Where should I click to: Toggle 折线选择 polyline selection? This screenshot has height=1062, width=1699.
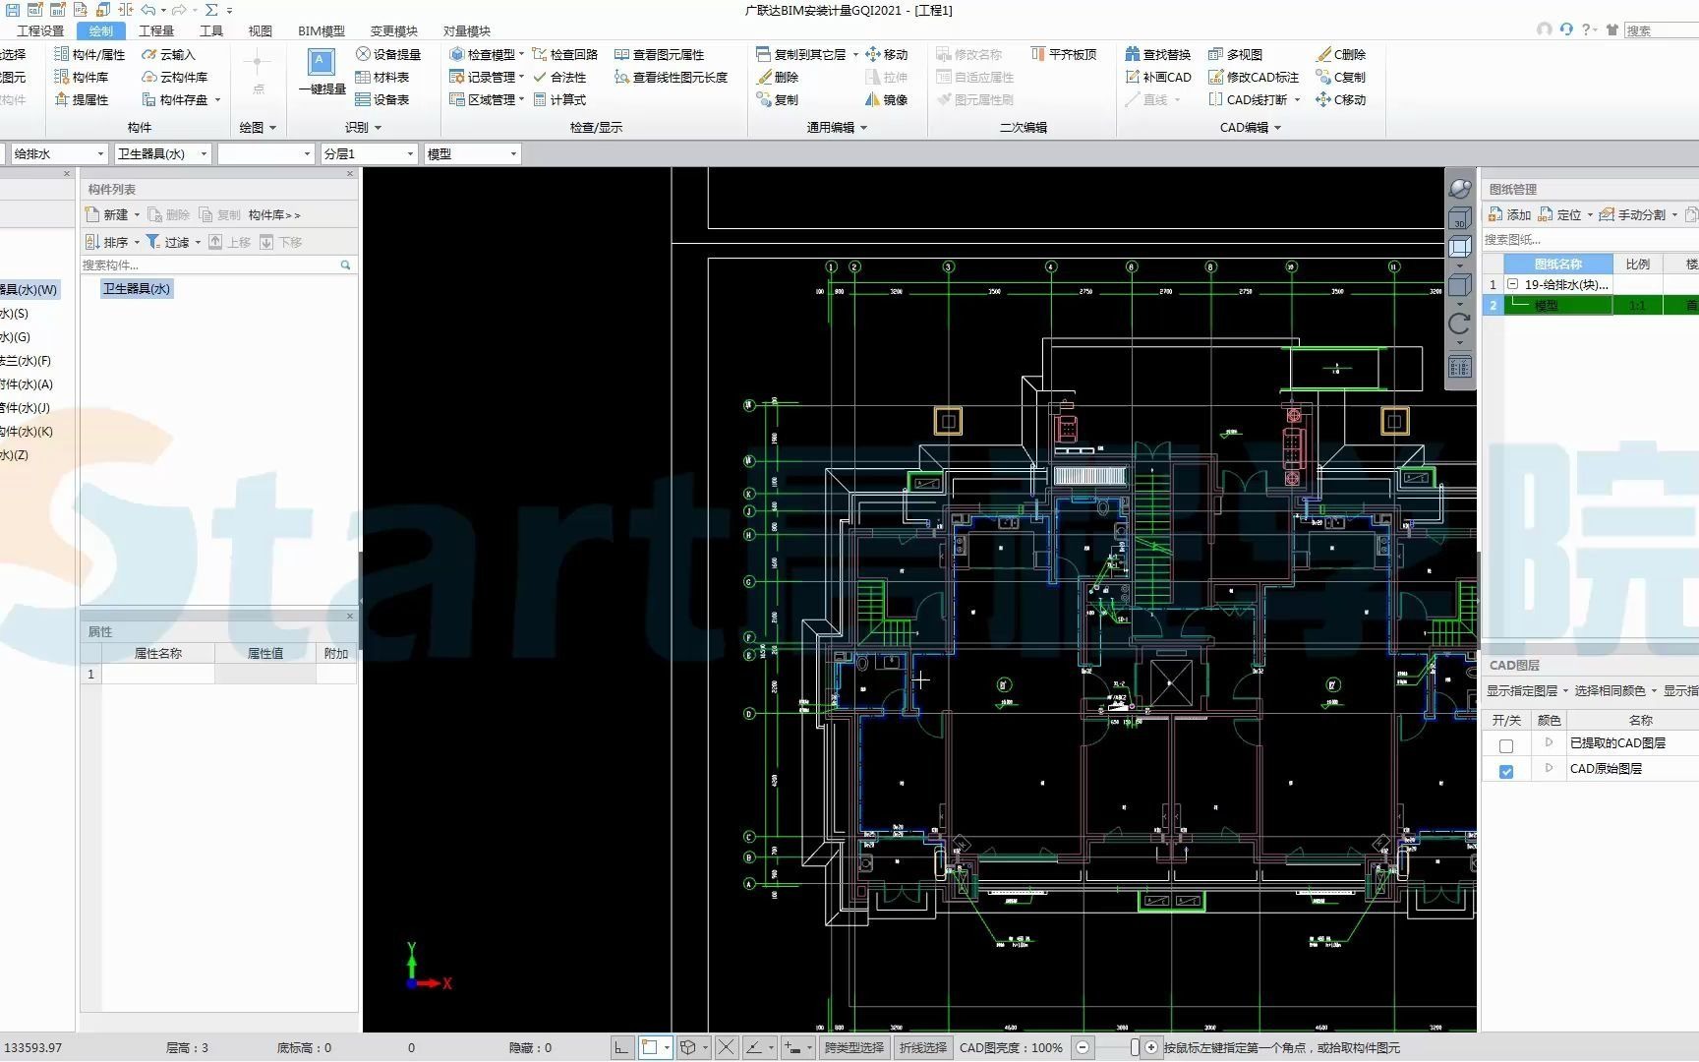(x=922, y=1048)
